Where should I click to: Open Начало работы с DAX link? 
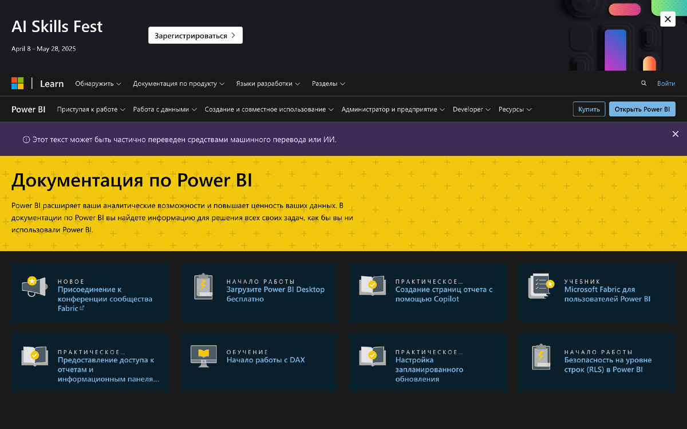click(266, 360)
